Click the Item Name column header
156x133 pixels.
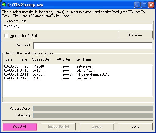coord(84,59)
